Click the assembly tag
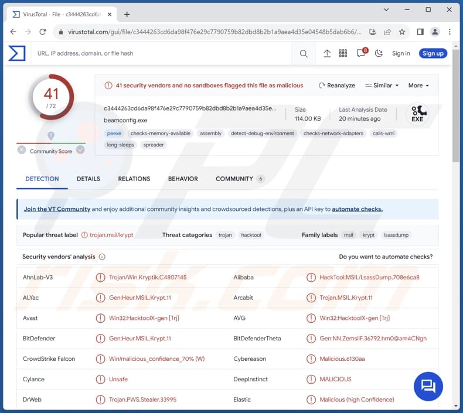The image size is (463, 413). click(x=210, y=134)
